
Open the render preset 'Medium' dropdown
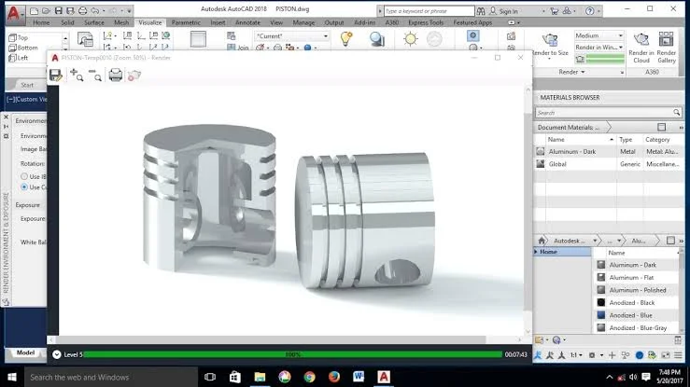point(598,35)
